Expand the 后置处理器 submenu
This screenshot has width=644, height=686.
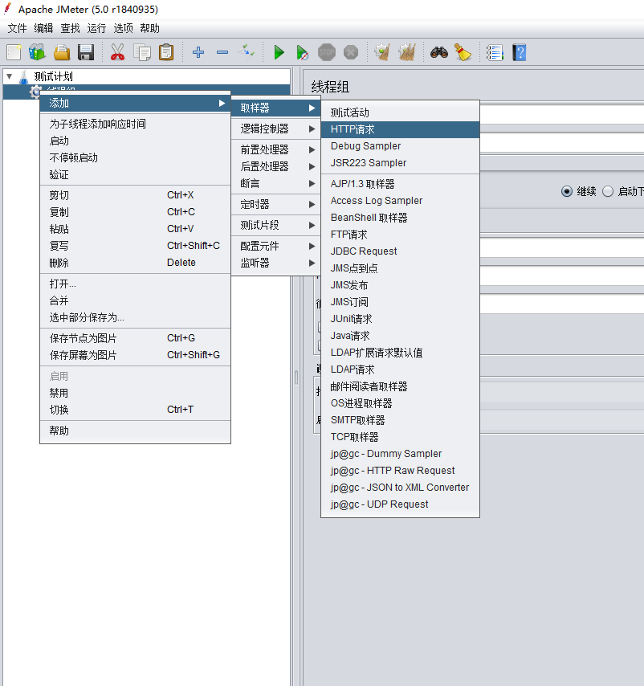[276, 166]
